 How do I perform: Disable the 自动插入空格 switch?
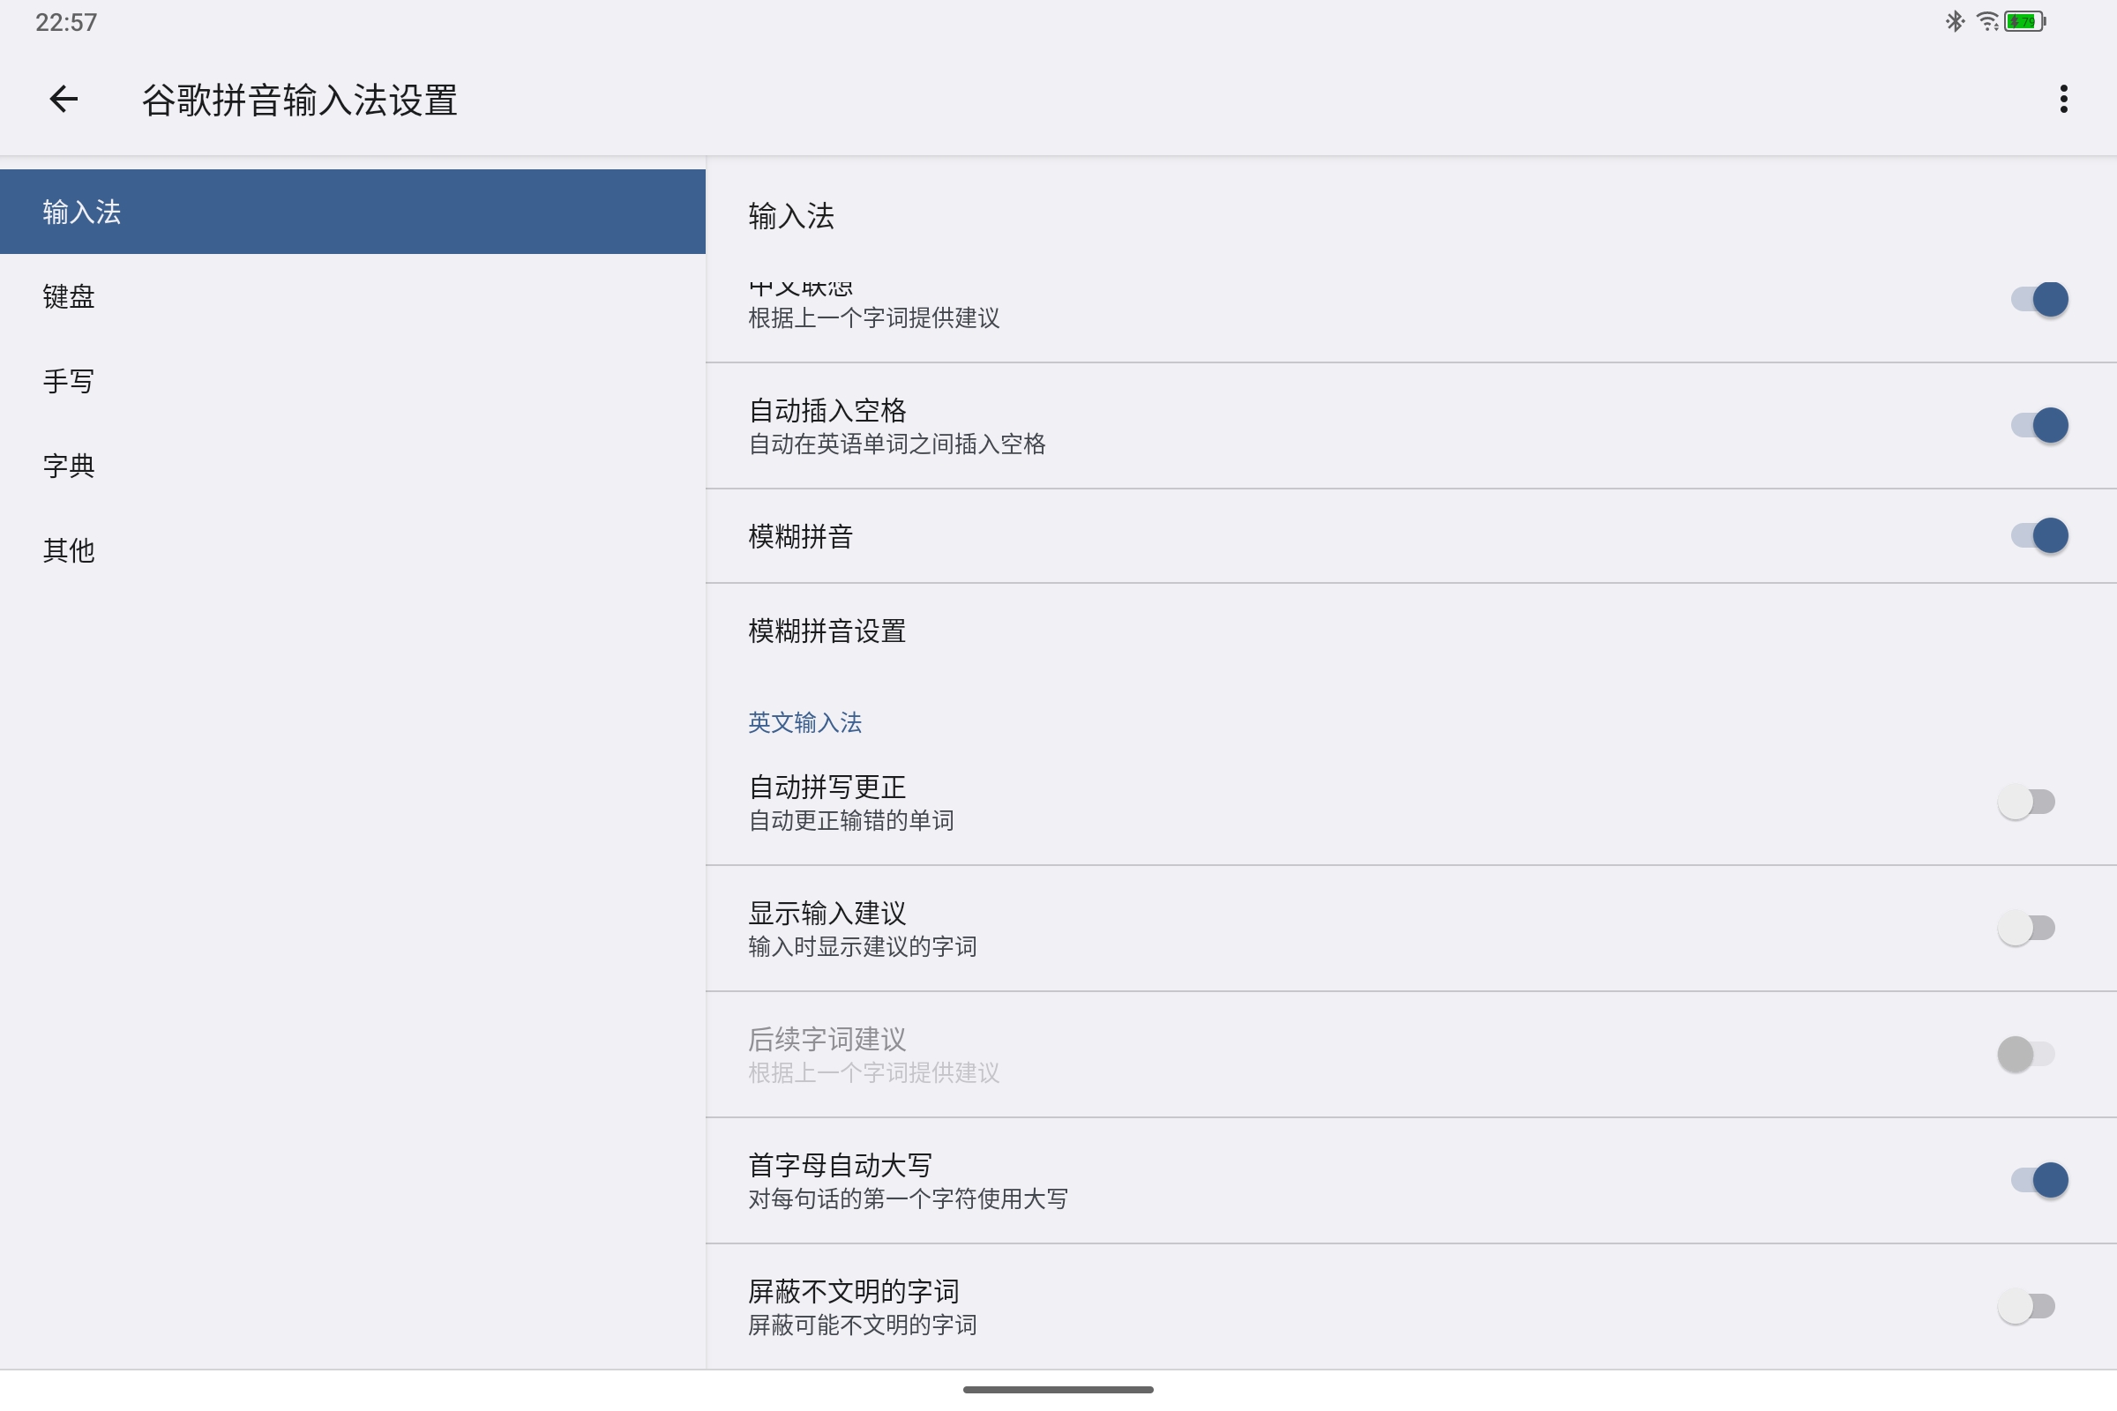[x=2039, y=425]
